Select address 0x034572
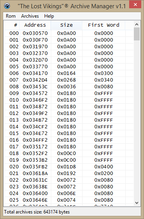144x219 pixels. pos(35,93)
